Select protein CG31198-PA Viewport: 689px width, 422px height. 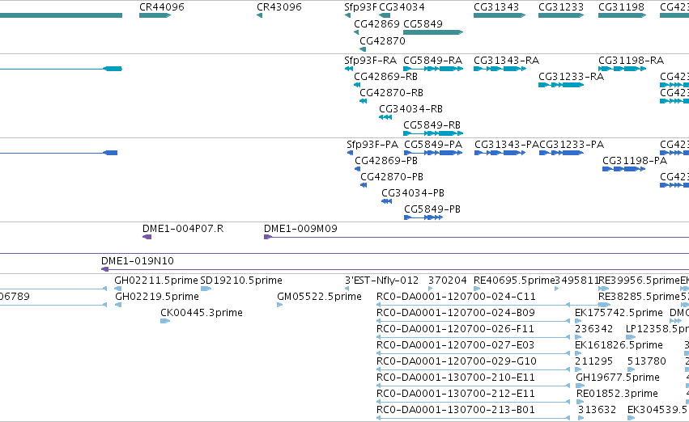tap(635, 161)
